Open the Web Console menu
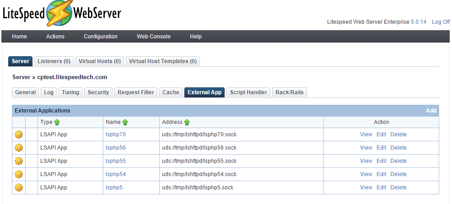This screenshot has height=204, width=452. tap(154, 37)
